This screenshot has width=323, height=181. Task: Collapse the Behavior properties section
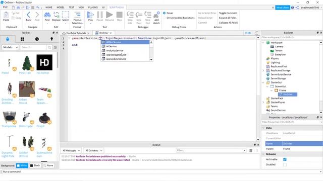coord(263,154)
